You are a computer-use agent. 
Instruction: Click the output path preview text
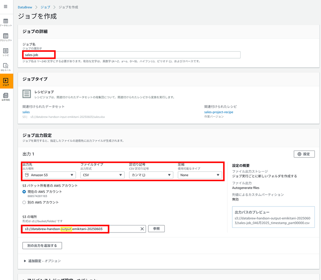click(272, 220)
